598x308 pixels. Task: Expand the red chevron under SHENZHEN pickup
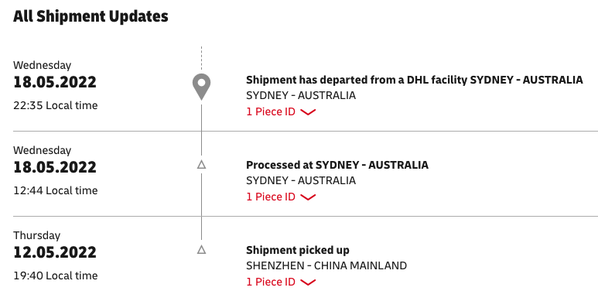tap(308, 282)
